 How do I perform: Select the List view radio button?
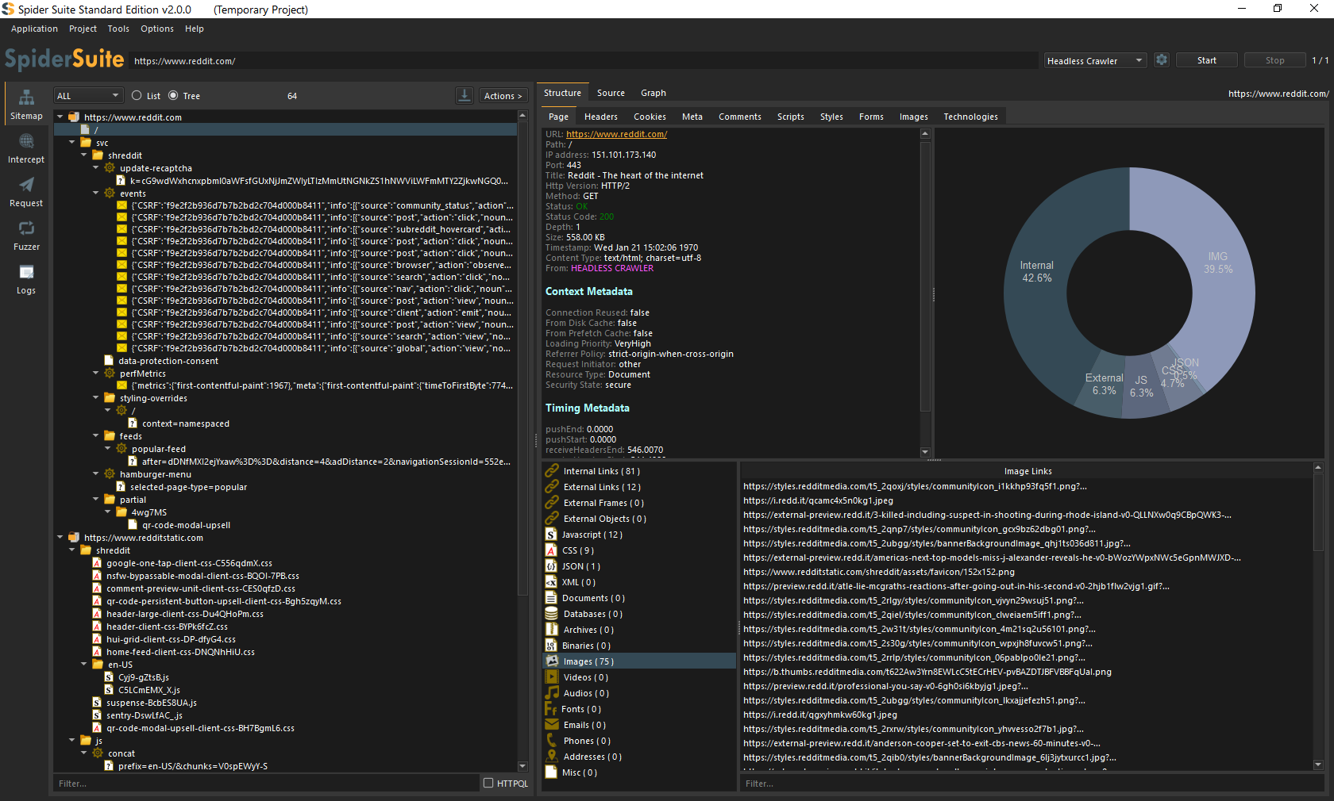point(137,96)
